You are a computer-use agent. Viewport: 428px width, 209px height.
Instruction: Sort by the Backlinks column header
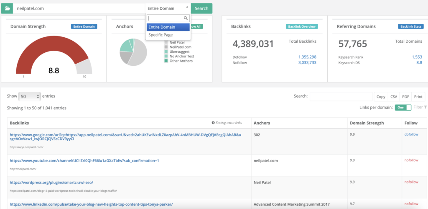pyautogui.click(x=129, y=123)
